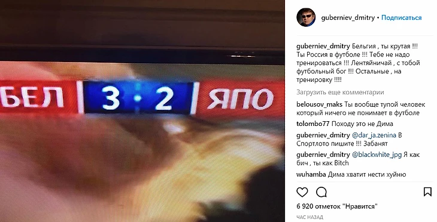
Task: Click the Подписаться follow link
Action: click(401, 17)
